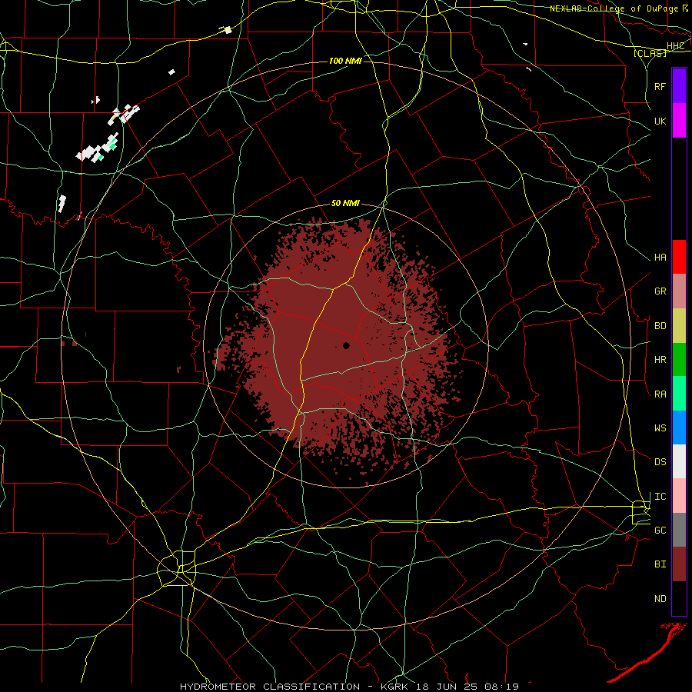Click the WS legend label
692x692 pixels.
660,428
